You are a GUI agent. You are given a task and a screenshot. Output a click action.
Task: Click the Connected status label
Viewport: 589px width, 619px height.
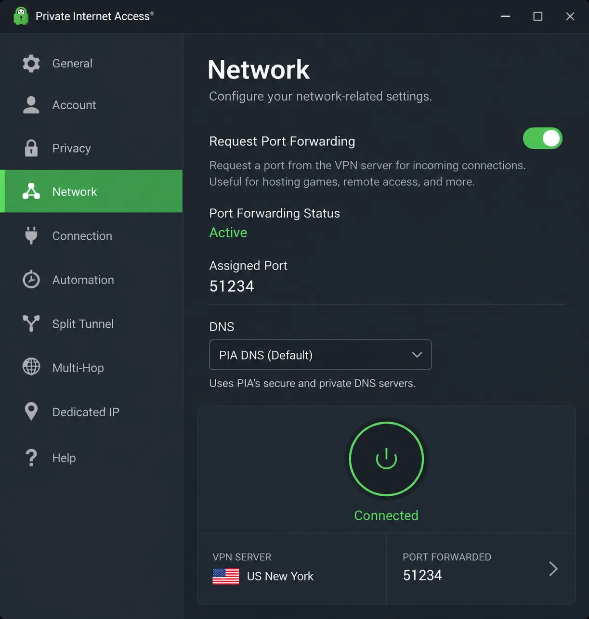coord(386,516)
